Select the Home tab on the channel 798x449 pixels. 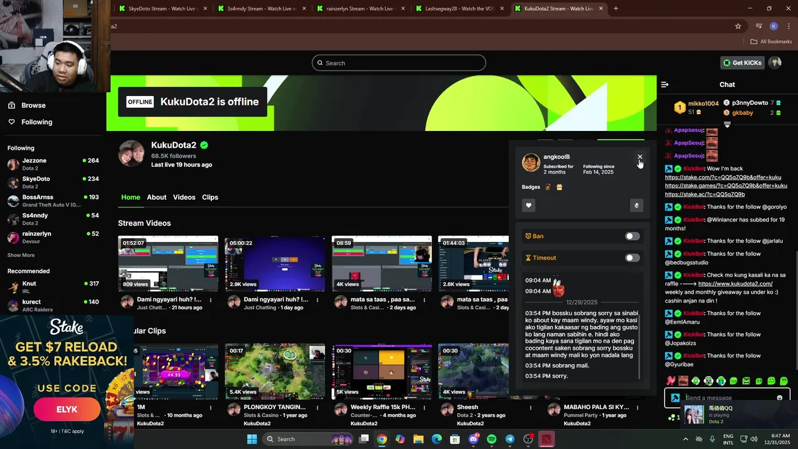click(130, 197)
